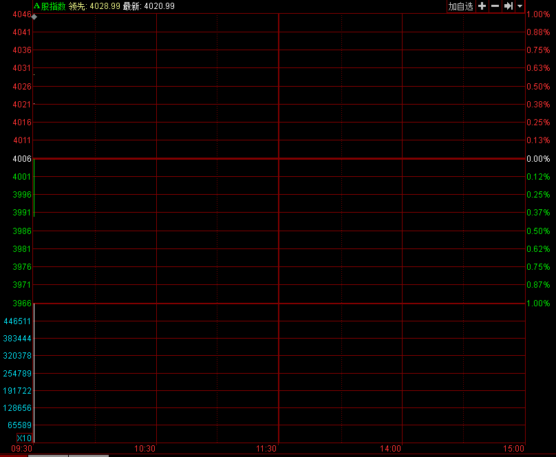The image size is (556, 457).
Task: Click the green 1.00% lower limit label
Action: [x=537, y=304]
